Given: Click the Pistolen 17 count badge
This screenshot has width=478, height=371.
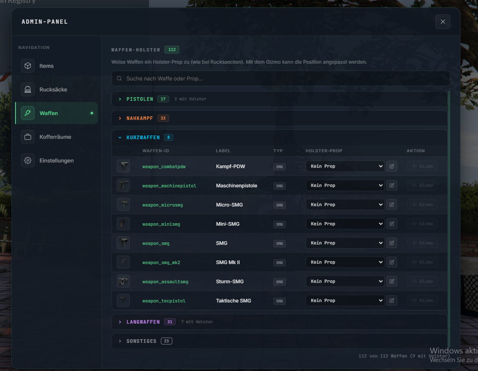Looking at the screenshot, I should (x=163, y=99).
